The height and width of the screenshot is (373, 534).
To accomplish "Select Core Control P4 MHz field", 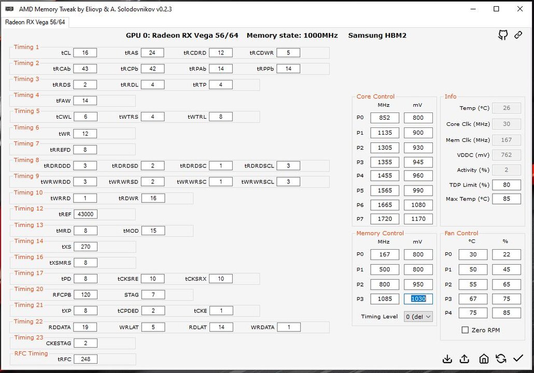I will point(385,176).
